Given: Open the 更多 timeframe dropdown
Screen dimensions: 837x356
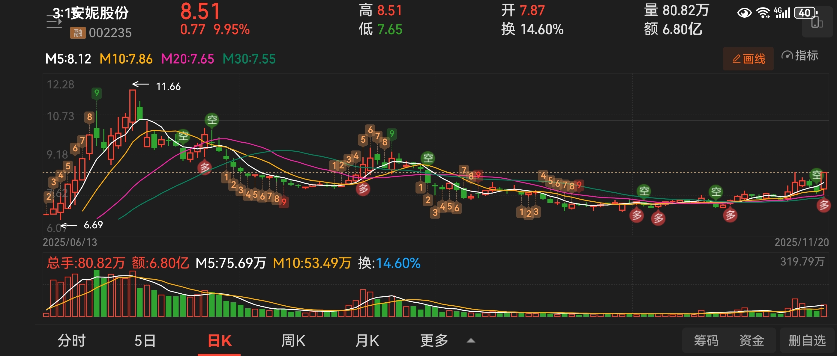Looking at the screenshot, I should click(x=434, y=340).
